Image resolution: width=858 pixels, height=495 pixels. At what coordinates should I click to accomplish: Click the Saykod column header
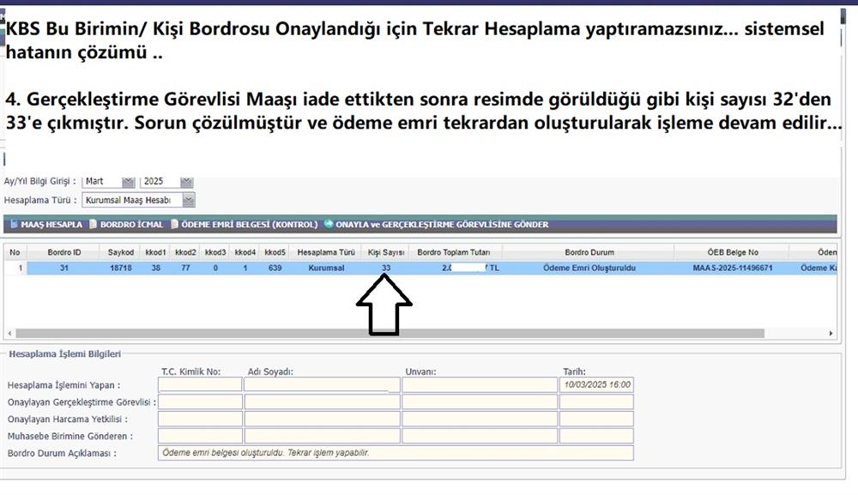tap(121, 252)
